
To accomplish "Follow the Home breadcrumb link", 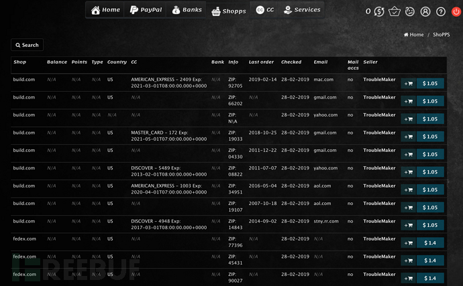I will click(414, 35).
